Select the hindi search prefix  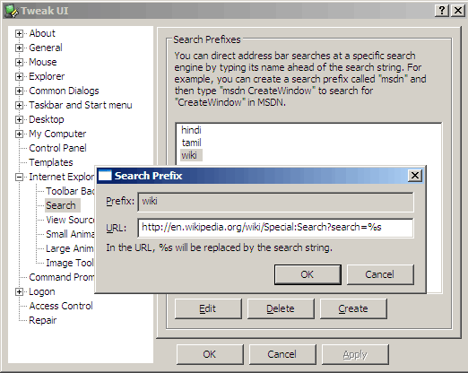[x=191, y=130]
